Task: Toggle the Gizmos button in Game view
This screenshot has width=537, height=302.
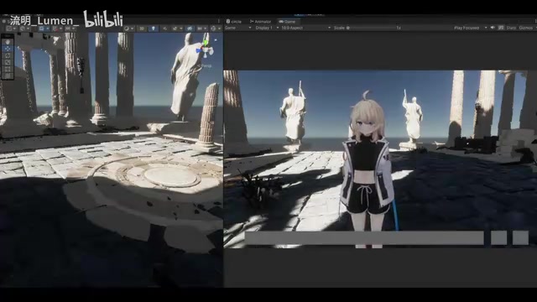Action: pos(525,28)
